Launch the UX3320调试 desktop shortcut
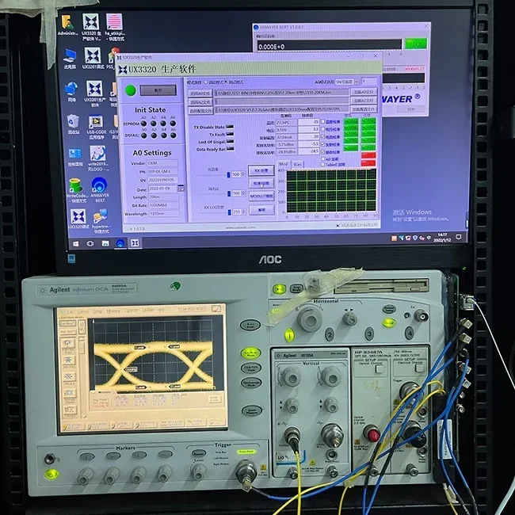Screen dimensions: 515x515 (78, 219)
